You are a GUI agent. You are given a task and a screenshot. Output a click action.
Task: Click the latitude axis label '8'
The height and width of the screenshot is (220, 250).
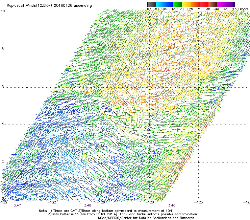coord(3,49)
